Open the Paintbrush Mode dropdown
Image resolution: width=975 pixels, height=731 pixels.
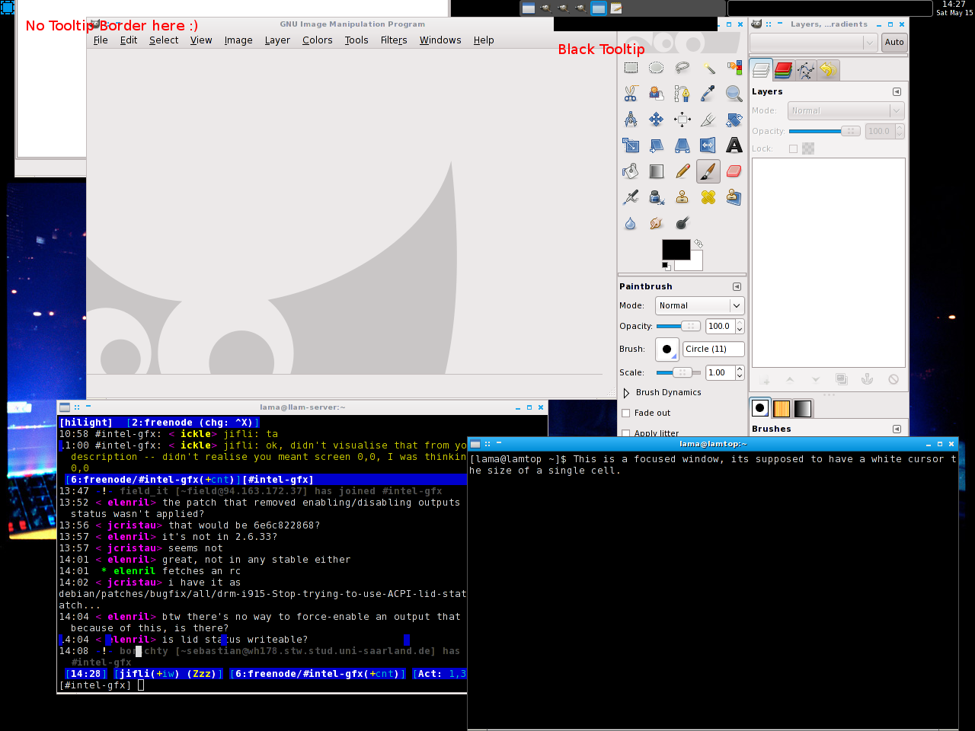[x=699, y=306]
